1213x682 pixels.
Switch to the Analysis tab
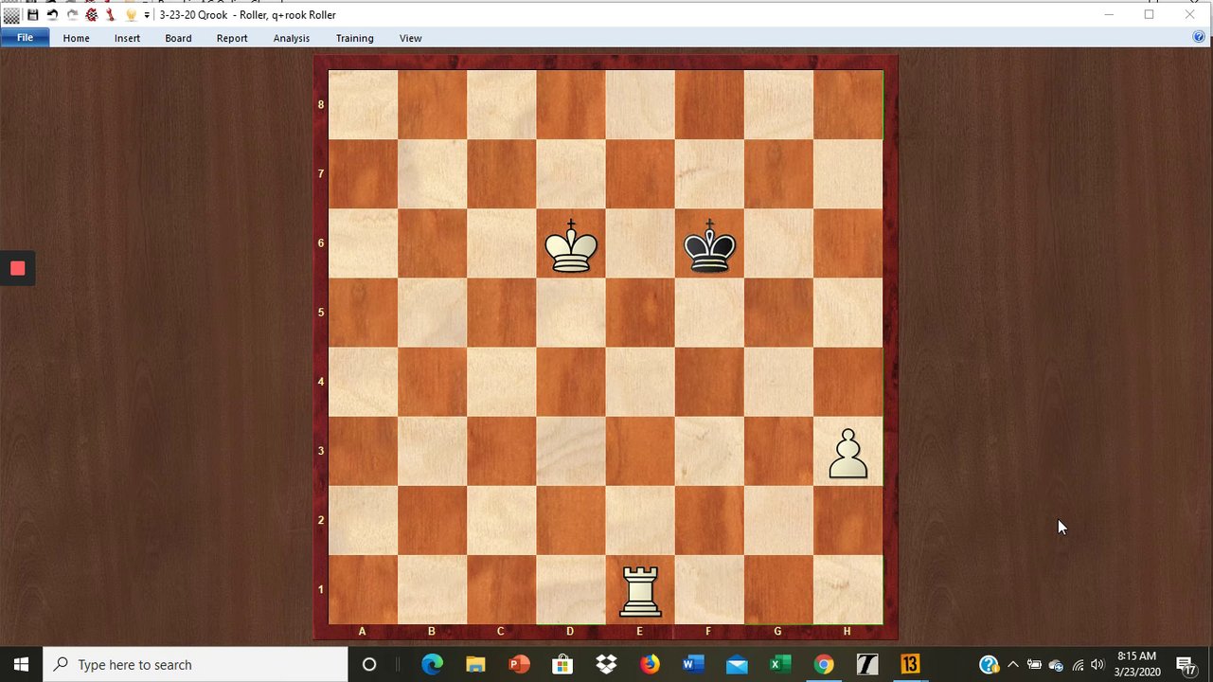292,38
